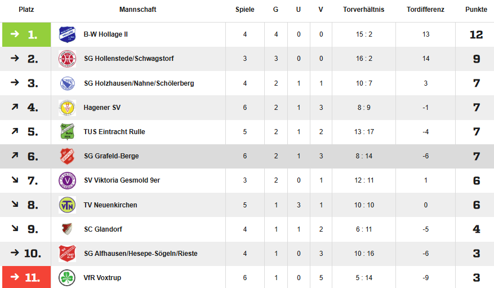Viewport: 494px width, 288px height.
Task: Click the B-W Hollage II club logo
Action: coord(67,34)
